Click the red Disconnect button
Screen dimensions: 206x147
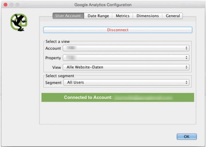(x=118, y=30)
